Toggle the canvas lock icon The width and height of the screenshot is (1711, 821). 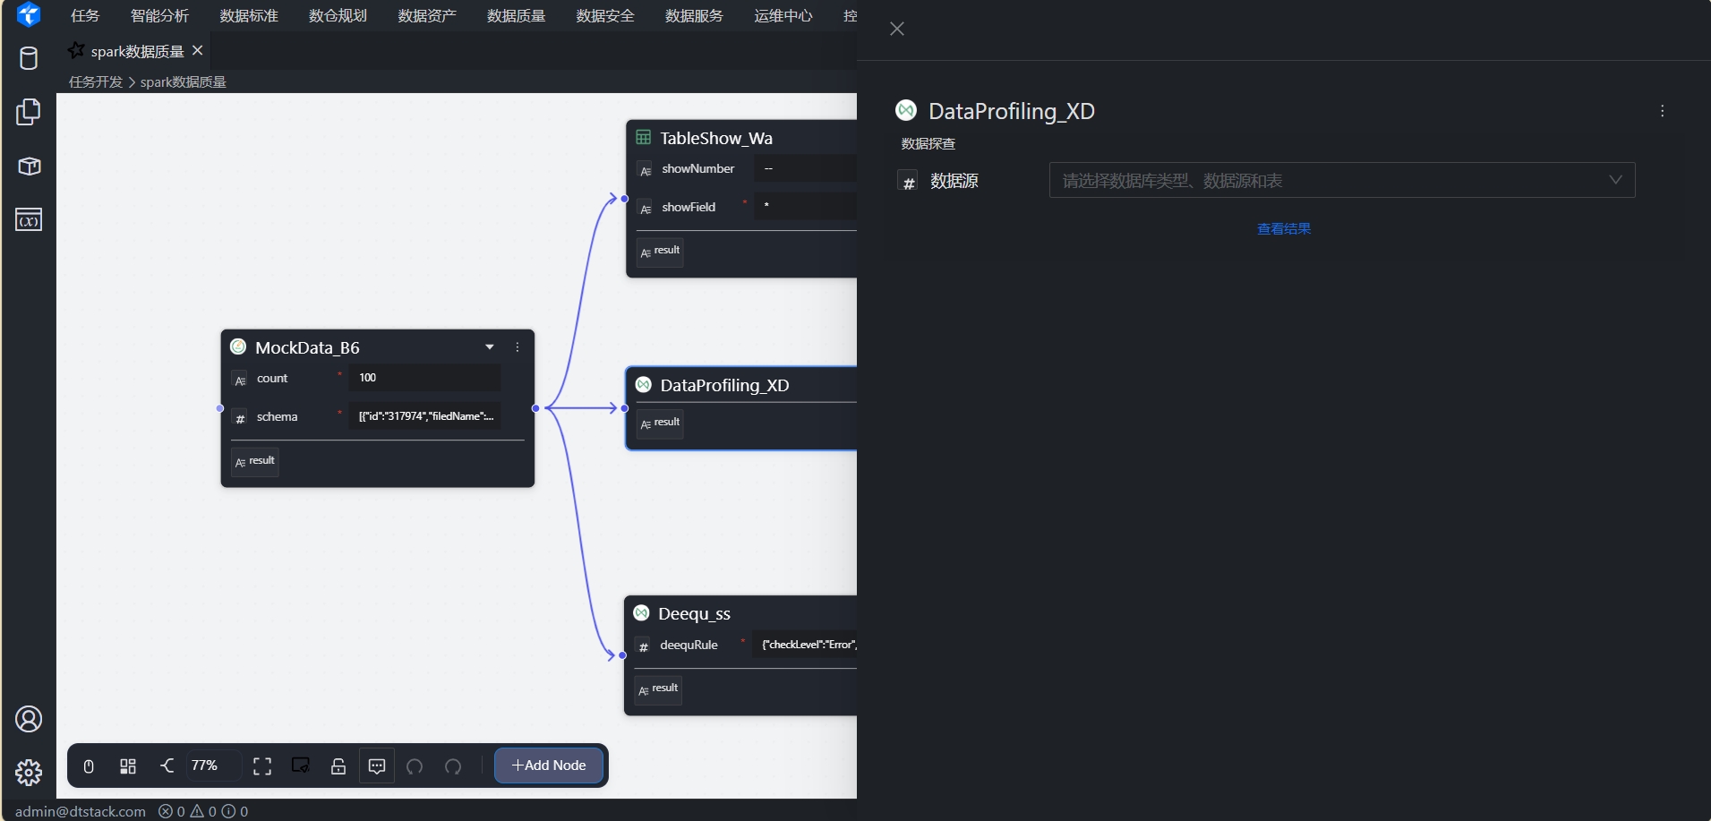[x=338, y=766]
